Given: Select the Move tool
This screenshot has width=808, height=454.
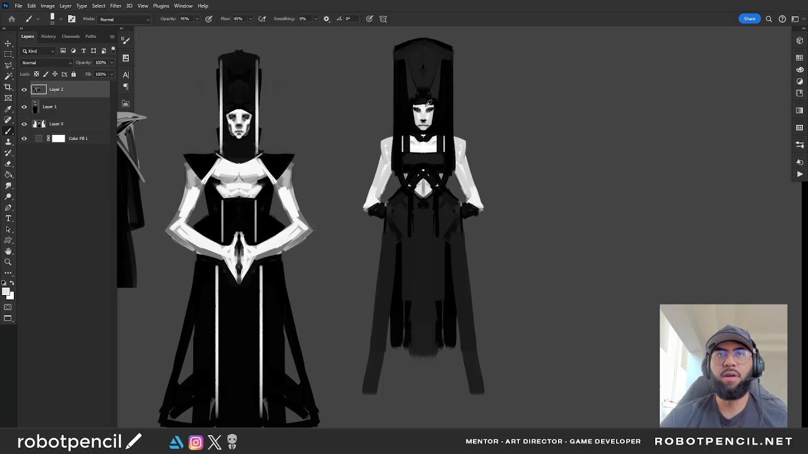Looking at the screenshot, I should 8,44.
